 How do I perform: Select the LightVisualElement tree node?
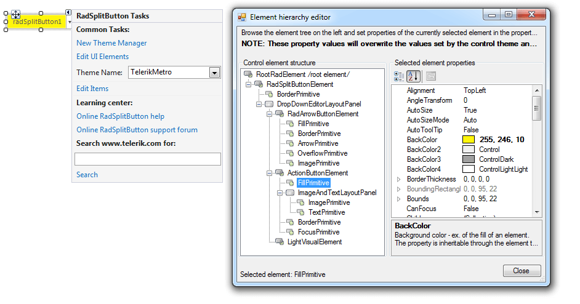point(315,242)
